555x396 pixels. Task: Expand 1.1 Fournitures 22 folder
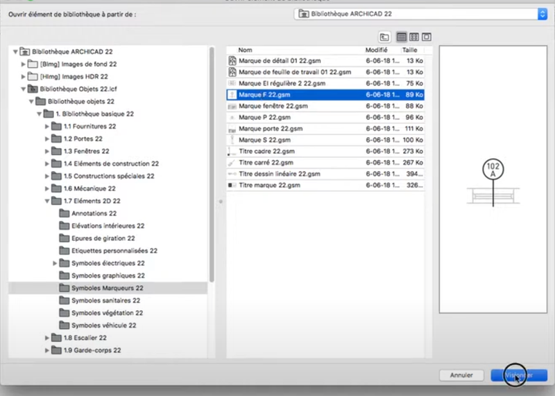click(46, 126)
